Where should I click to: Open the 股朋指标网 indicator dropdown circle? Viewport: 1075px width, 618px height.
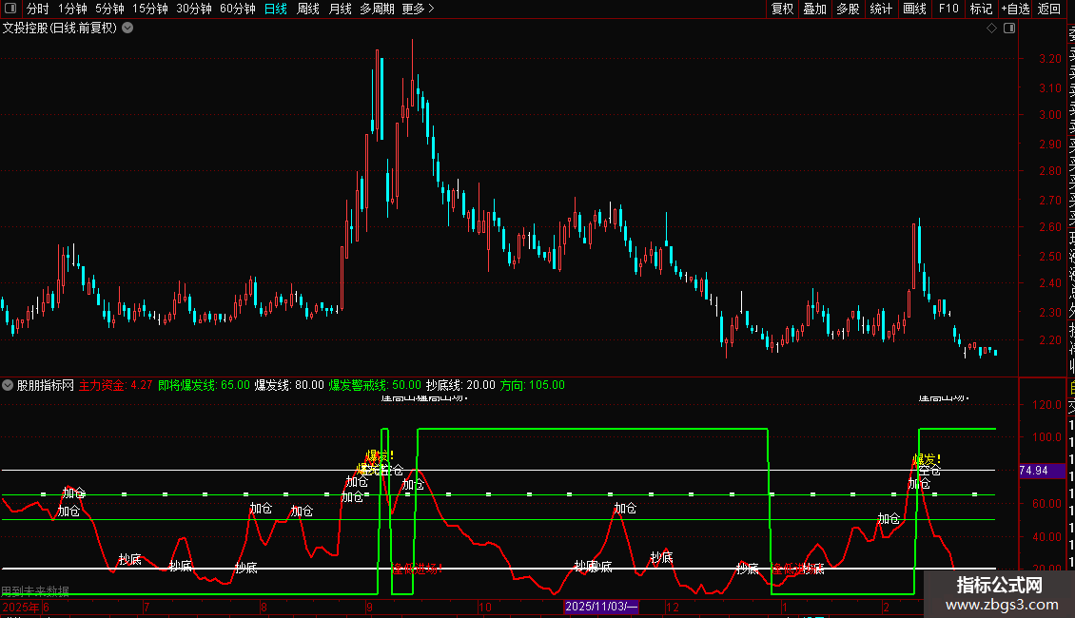(x=8, y=385)
